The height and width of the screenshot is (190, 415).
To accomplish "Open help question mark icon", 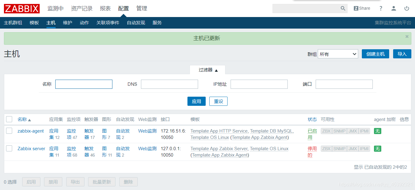I will click(381, 9).
